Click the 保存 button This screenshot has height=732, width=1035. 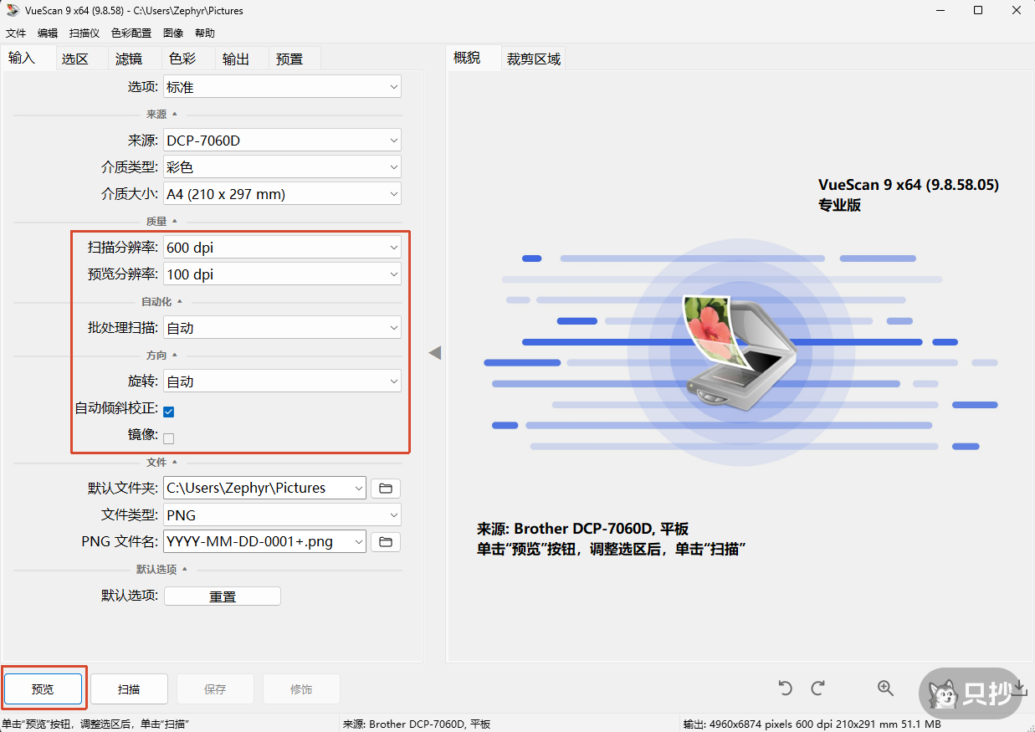coord(215,689)
